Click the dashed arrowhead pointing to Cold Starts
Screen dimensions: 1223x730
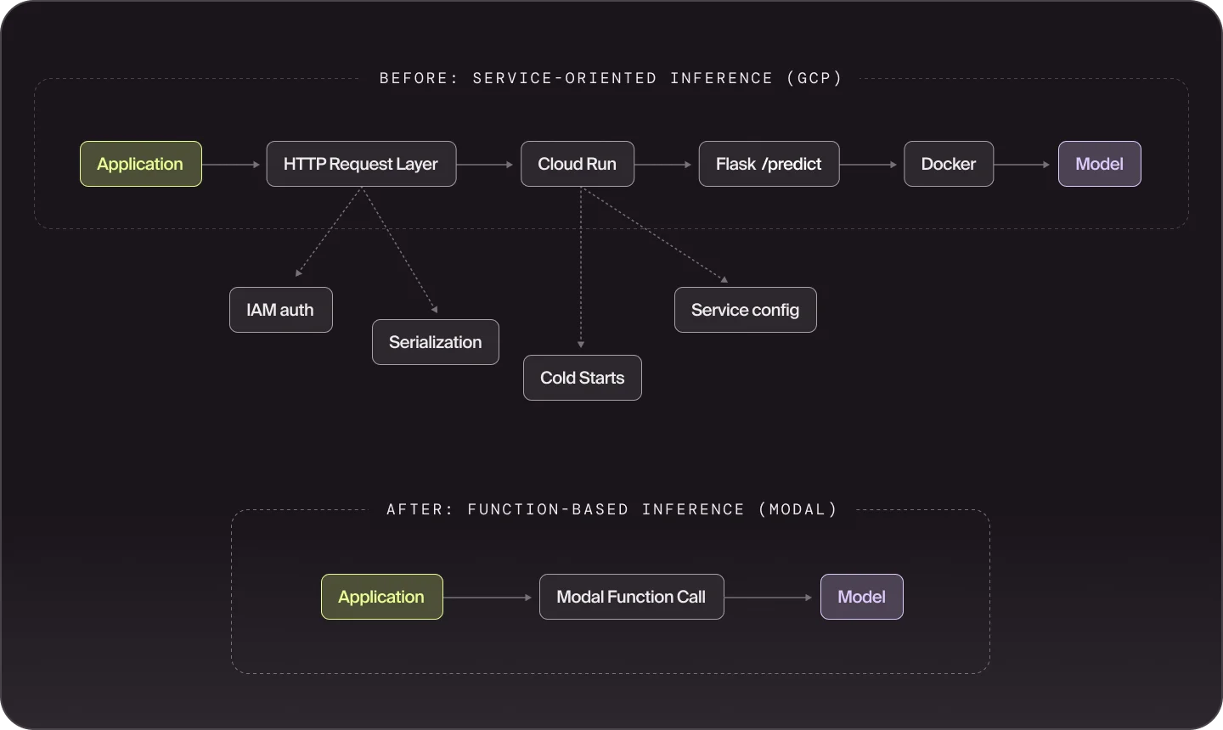coord(581,344)
